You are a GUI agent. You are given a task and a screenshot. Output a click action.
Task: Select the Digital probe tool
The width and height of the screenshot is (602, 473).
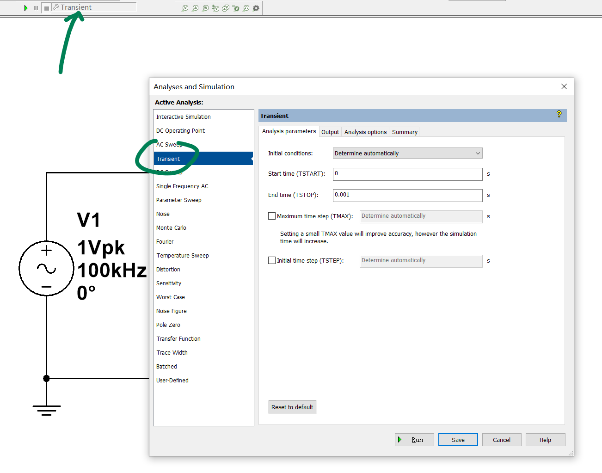tap(246, 8)
